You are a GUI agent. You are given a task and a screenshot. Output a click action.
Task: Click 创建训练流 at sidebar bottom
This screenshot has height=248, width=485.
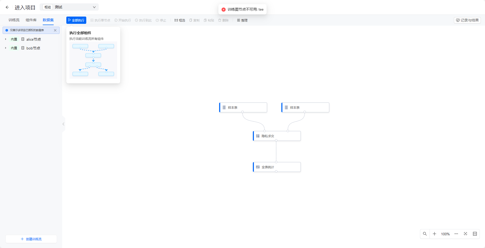pyautogui.click(x=31, y=239)
